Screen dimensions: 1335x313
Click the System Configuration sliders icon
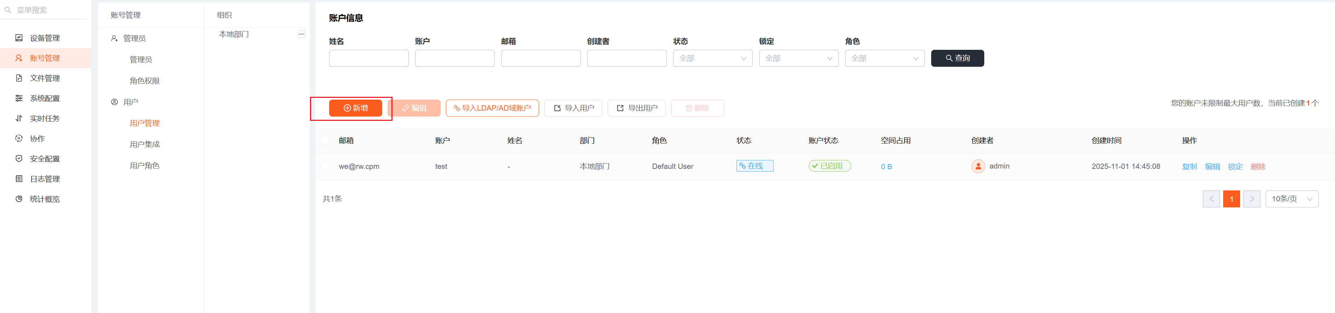(x=19, y=98)
